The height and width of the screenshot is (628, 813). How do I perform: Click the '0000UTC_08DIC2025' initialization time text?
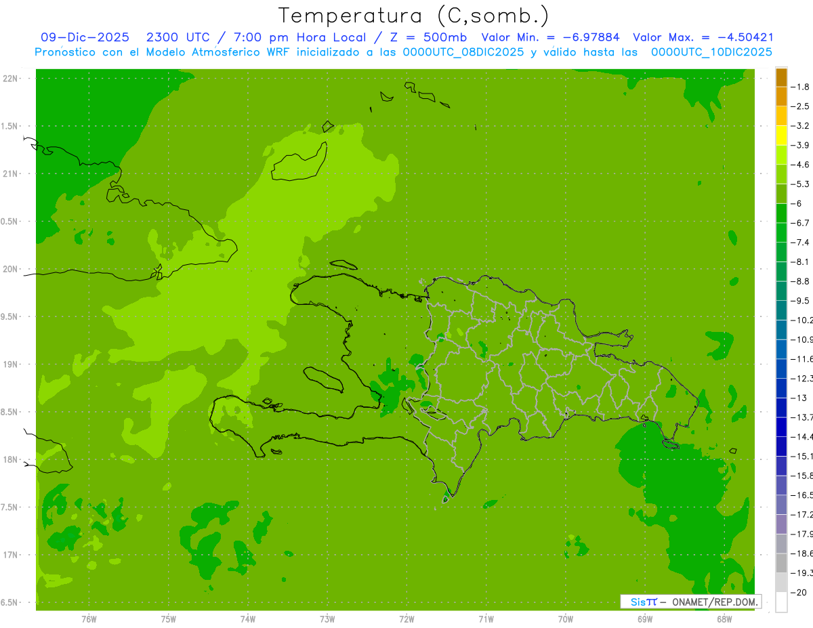tap(463, 52)
